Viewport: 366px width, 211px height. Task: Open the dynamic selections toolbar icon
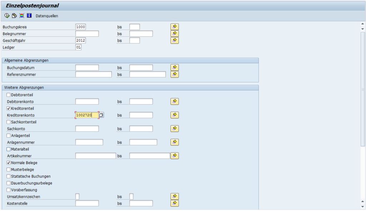(22, 16)
